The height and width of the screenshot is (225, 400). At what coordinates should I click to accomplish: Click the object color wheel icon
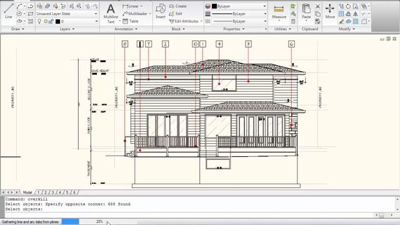(208, 6)
